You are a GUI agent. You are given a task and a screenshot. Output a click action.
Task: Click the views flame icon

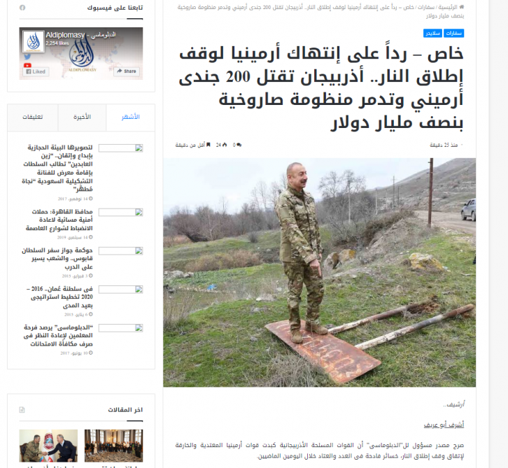tap(226, 145)
